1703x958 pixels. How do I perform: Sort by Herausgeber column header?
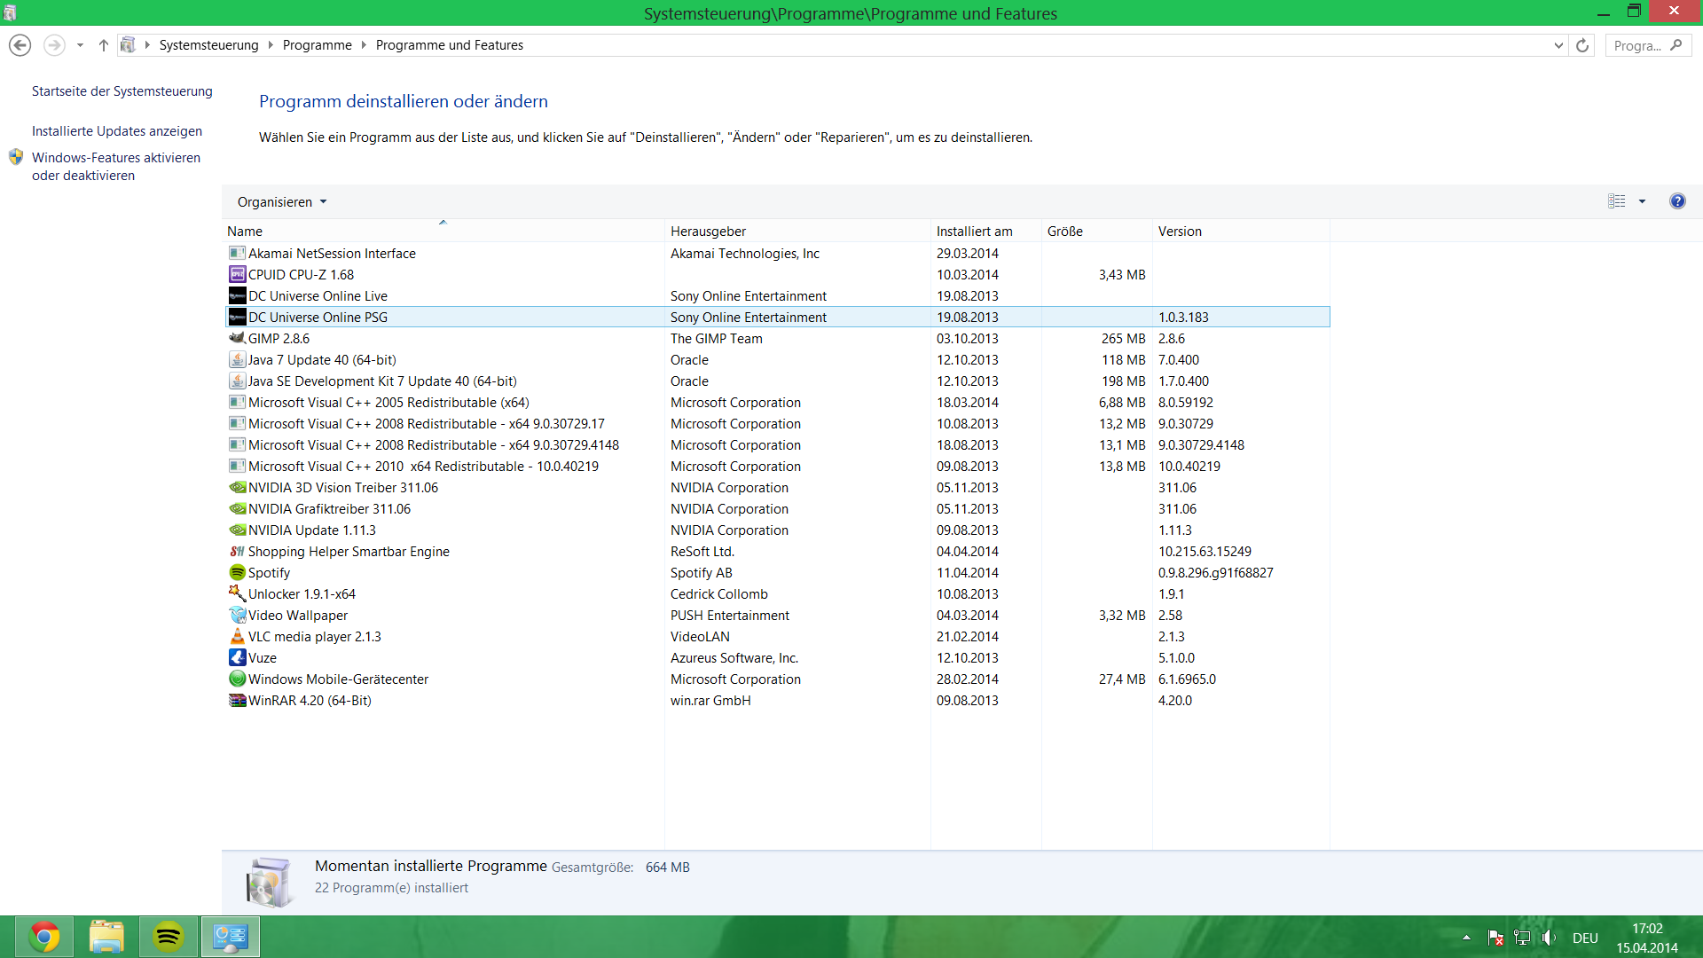click(x=708, y=232)
